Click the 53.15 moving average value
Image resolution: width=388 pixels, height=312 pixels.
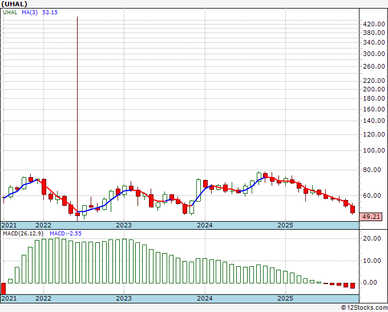50,13
